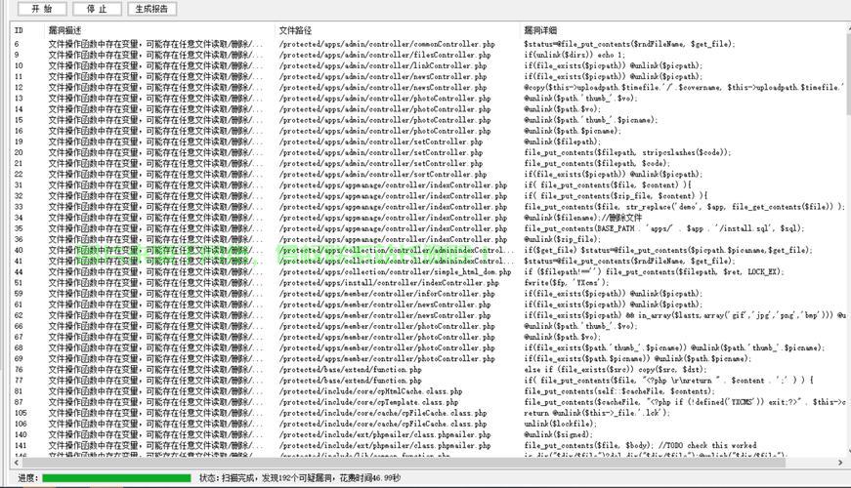Viewport: 851px width, 488px height.
Task: Click the horizontal scrollbar thumb
Action: [404, 463]
